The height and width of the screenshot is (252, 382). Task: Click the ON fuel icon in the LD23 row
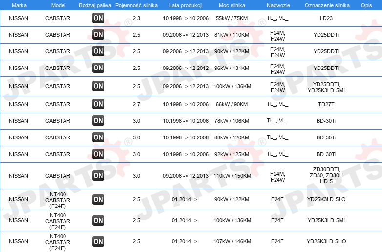[98, 18]
